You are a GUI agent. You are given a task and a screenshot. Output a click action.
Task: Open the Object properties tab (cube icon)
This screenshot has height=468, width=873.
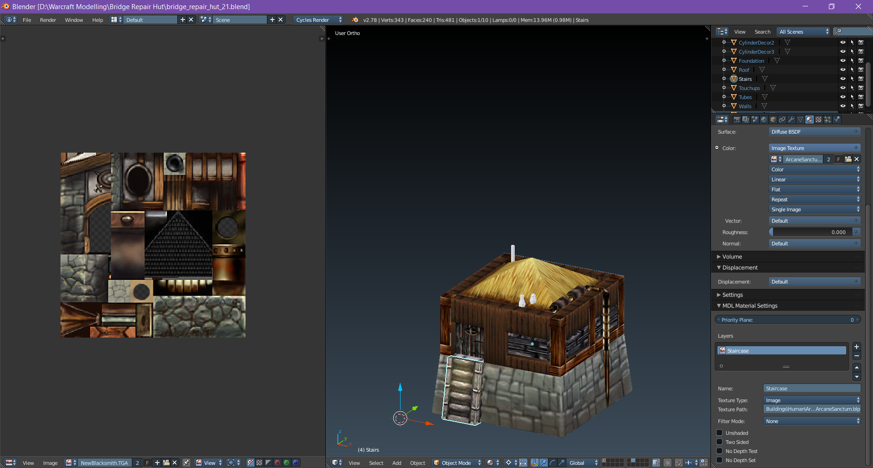pyautogui.click(x=773, y=119)
